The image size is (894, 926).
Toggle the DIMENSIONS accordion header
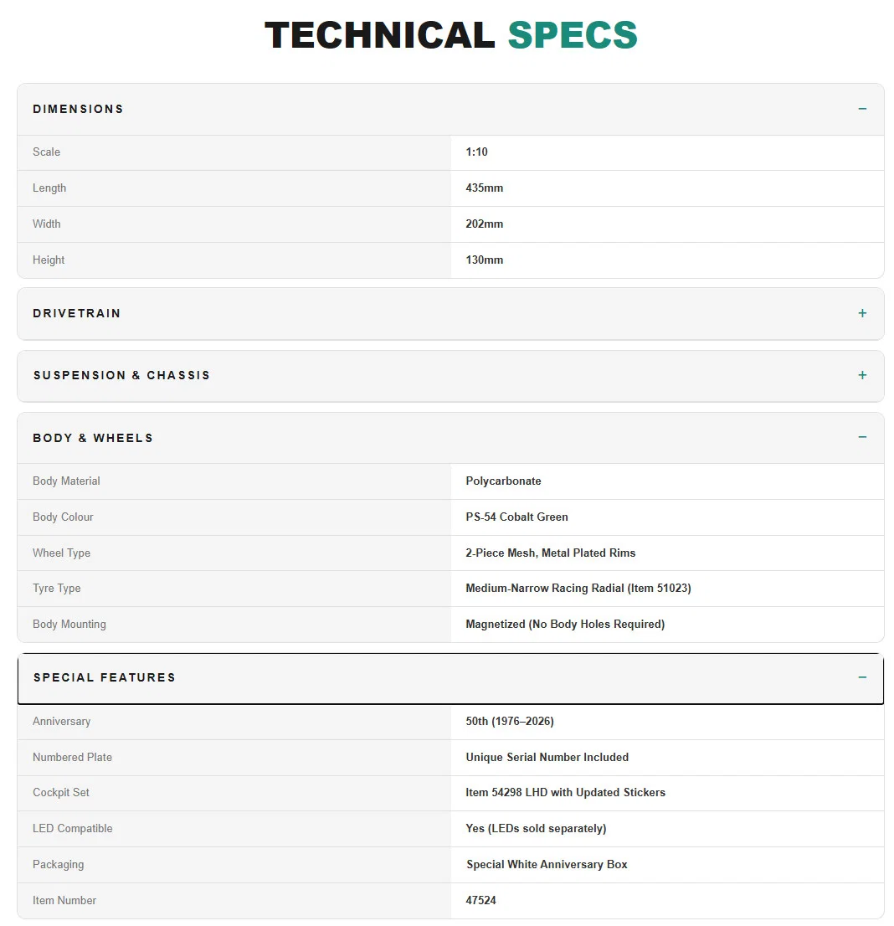click(x=450, y=109)
